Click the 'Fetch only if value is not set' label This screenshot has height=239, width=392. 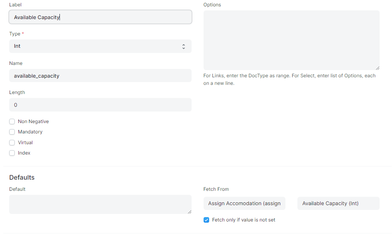[244, 220]
